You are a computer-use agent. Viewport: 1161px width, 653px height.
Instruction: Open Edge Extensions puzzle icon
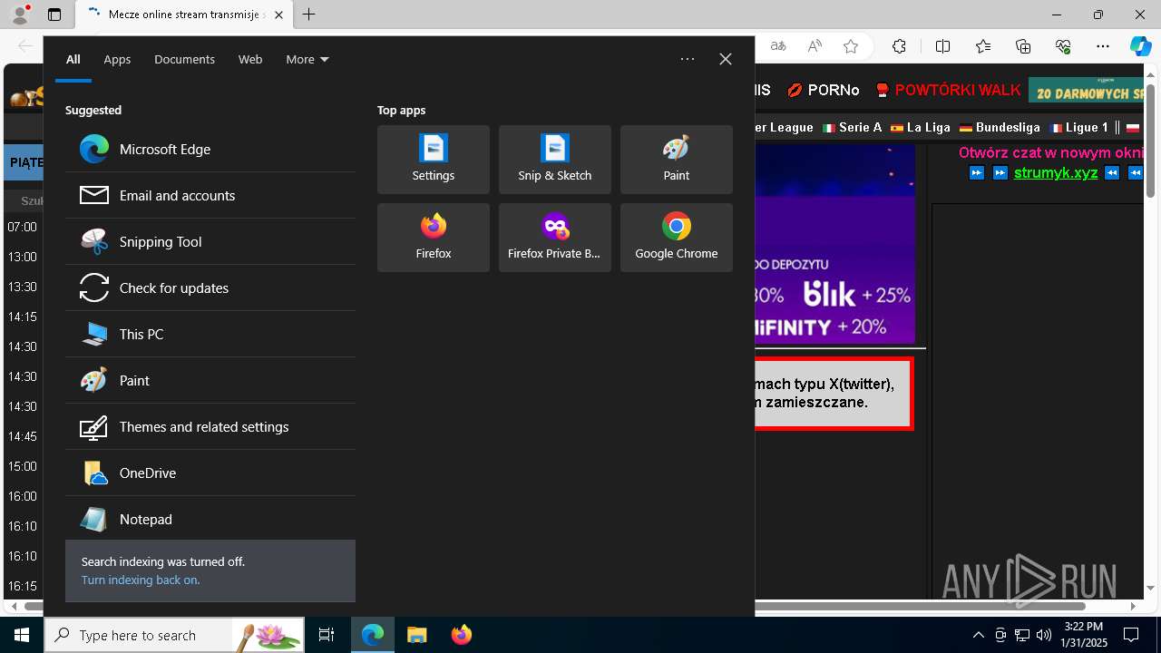[x=899, y=46]
